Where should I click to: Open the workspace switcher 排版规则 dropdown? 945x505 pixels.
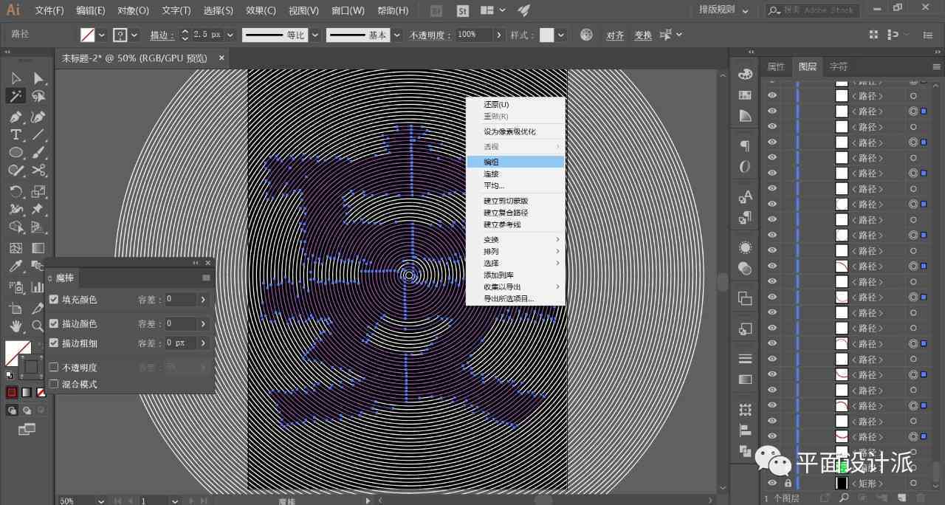click(x=724, y=10)
